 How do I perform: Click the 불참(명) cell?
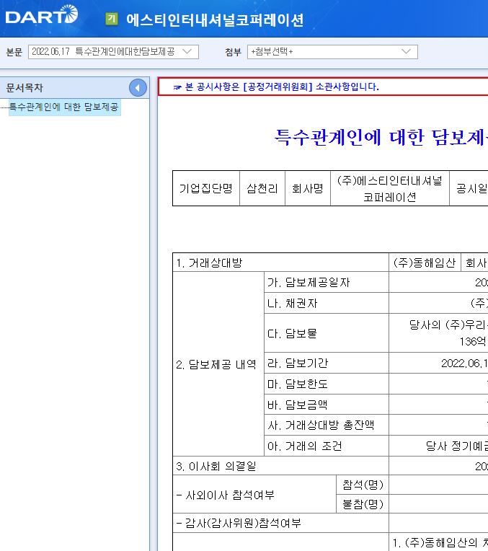tap(363, 504)
